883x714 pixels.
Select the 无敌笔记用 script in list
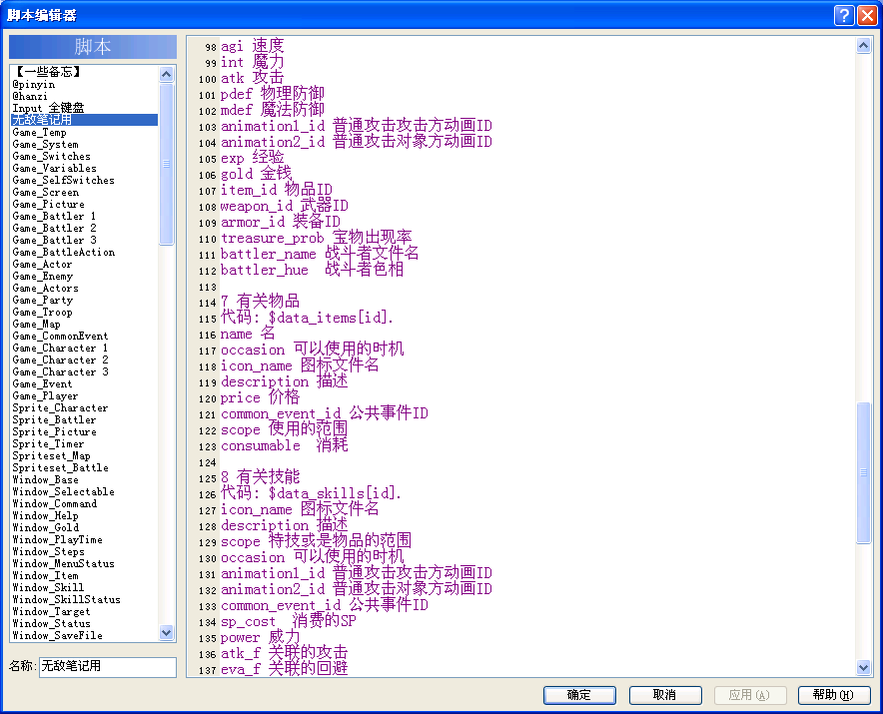[85, 120]
